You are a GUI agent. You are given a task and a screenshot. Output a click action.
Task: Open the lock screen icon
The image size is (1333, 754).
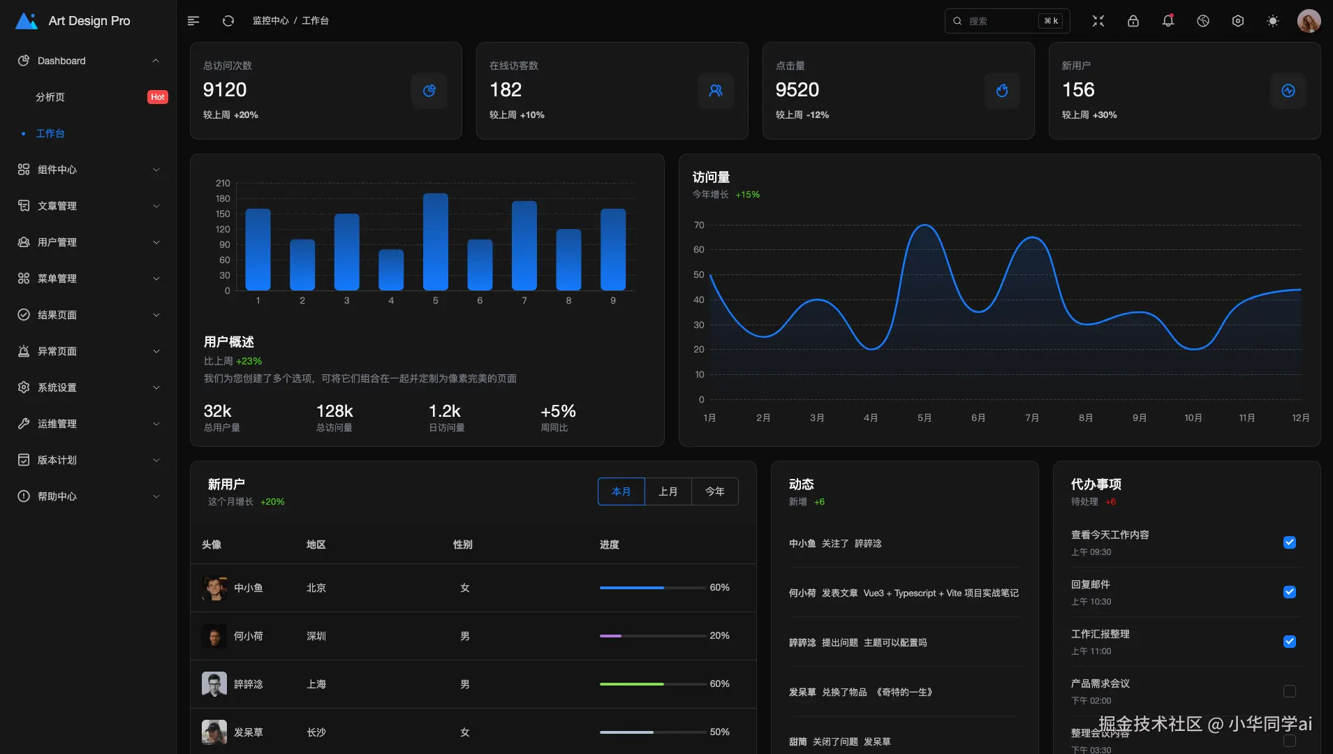pyautogui.click(x=1133, y=21)
